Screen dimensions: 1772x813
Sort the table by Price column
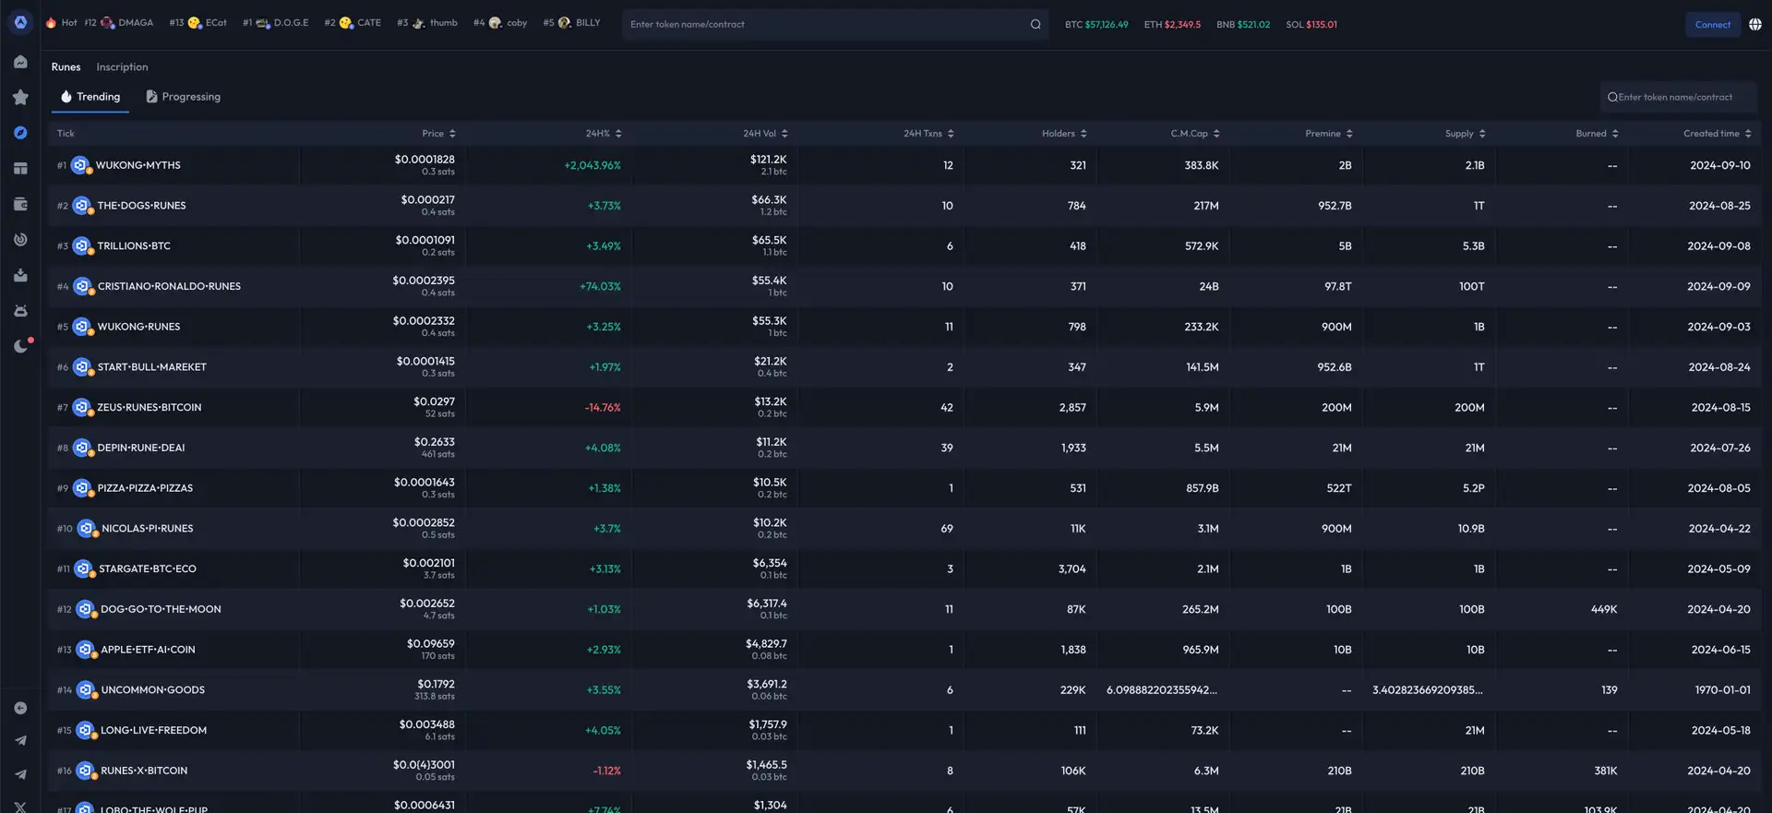point(438,134)
